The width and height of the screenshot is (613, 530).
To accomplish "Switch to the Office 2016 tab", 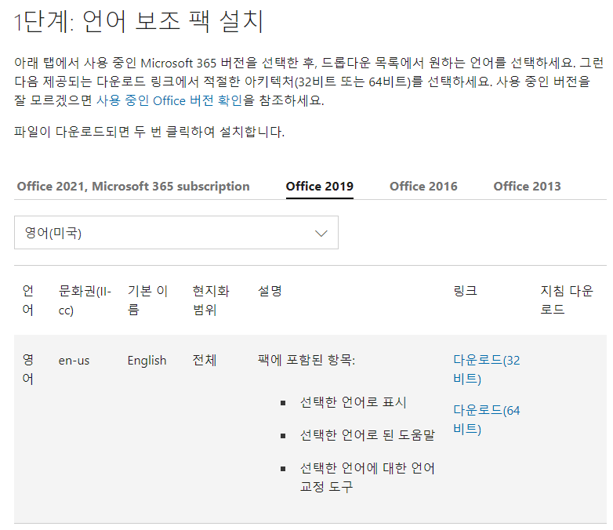I will click(x=423, y=187).
